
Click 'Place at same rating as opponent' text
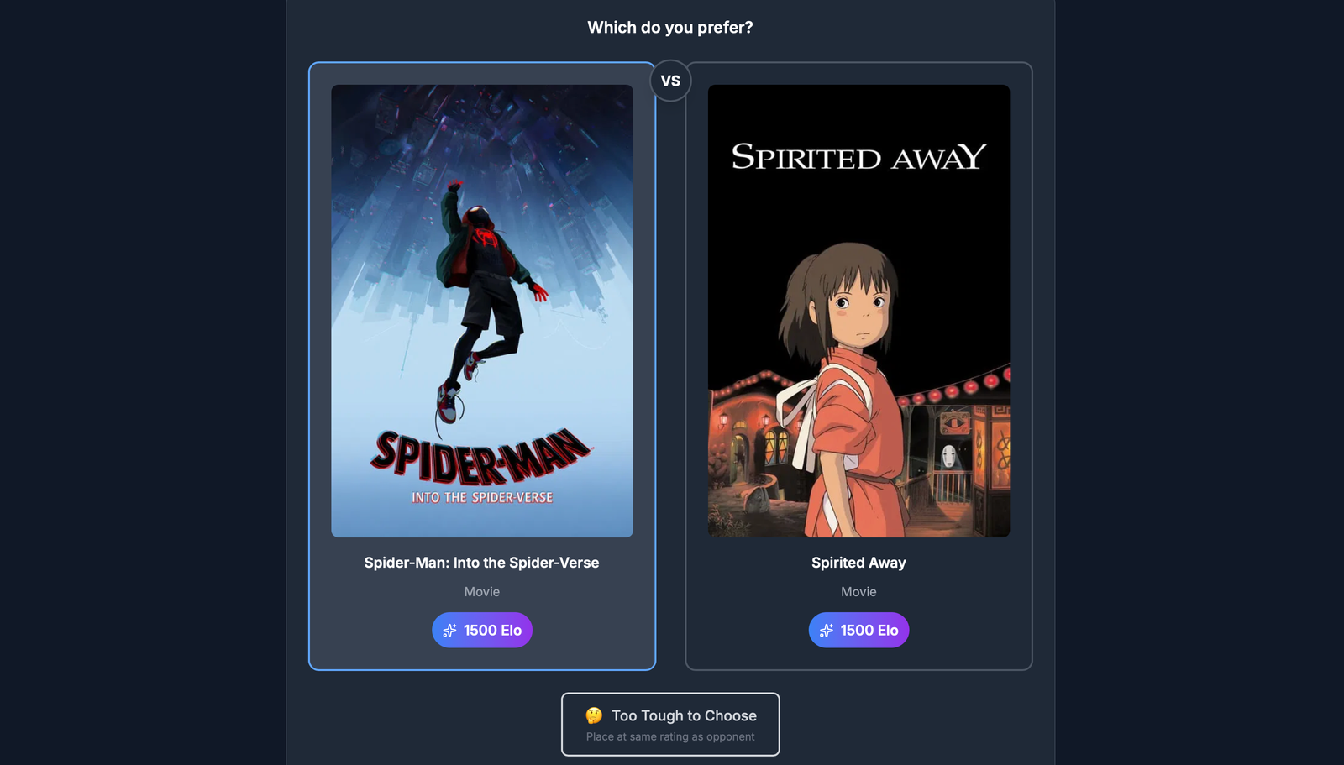pyautogui.click(x=670, y=736)
